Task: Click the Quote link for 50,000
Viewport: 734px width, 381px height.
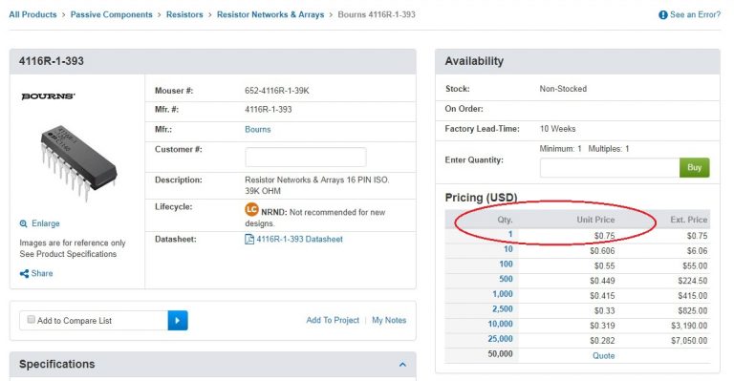Action: coord(603,356)
